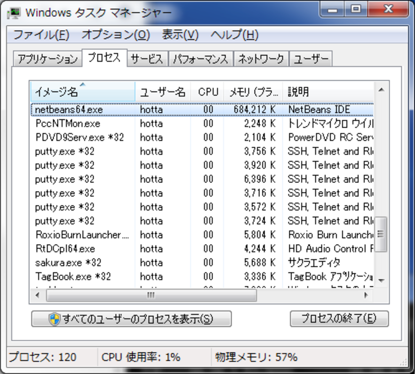Screen dimensions: 415x374
Task: Click the トレンドマイクロ description cell
Action: click(x=331, y=123)
